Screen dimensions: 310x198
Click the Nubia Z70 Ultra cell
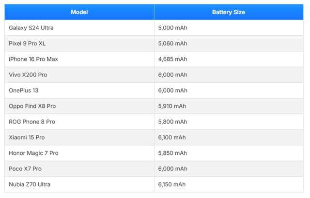30,184
